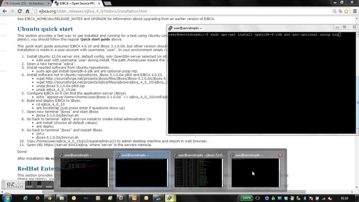
Task: Select the jboss-5.1.0 PuTTY thumbnail
Action: (199, 171)
